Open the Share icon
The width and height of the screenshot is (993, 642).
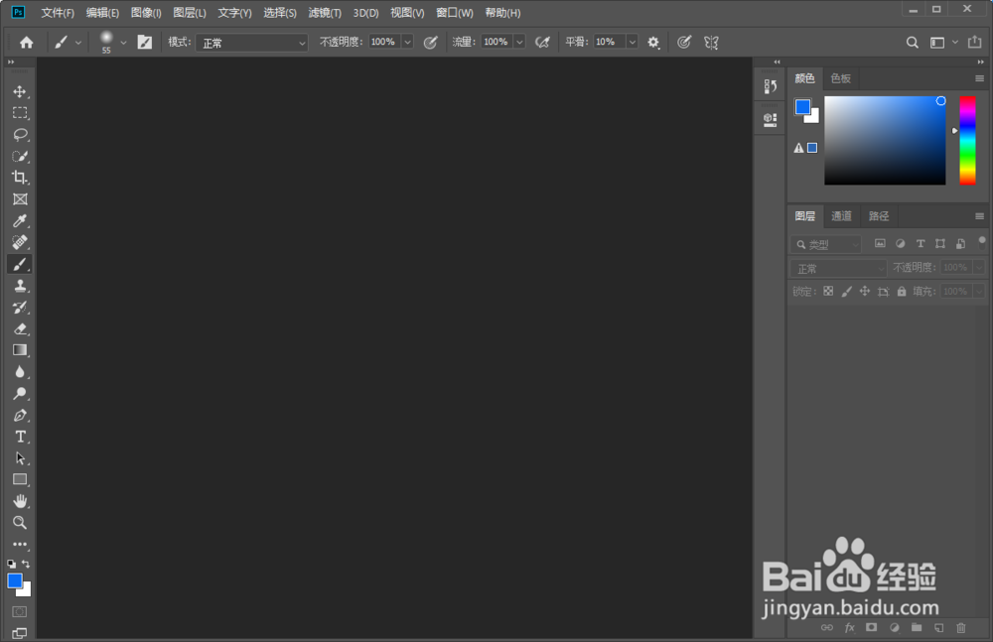[x=975, y=42]
